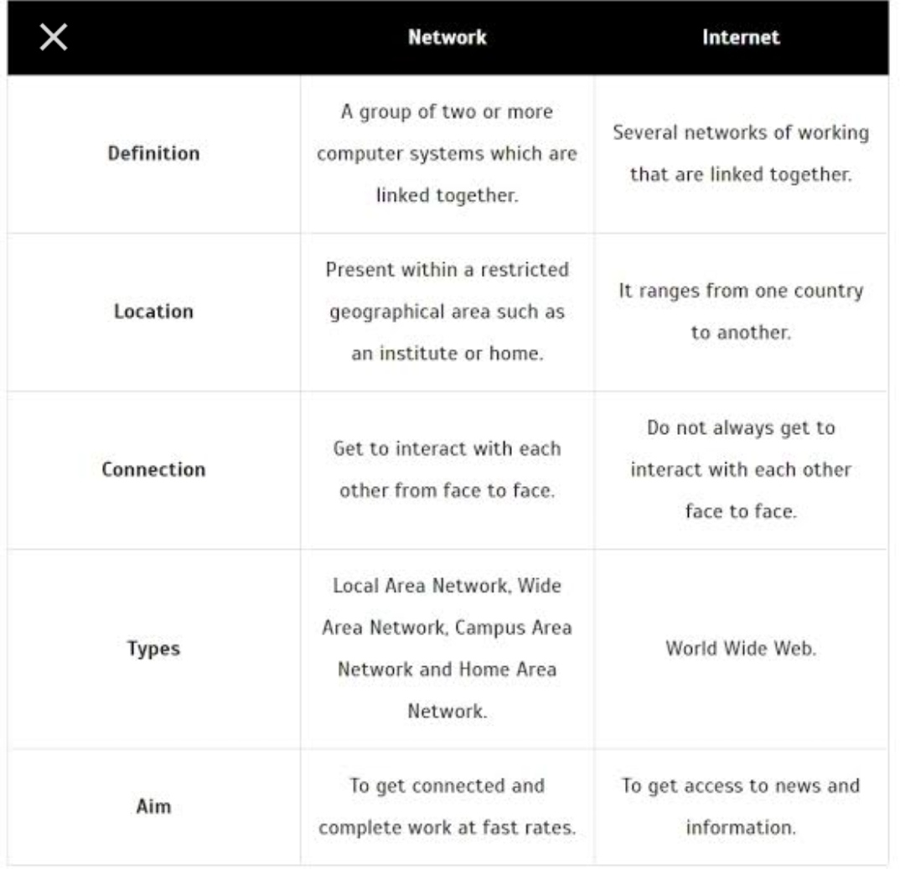
Task: Click the 'Network and Home Area' text line
Action: click(447, 670)
